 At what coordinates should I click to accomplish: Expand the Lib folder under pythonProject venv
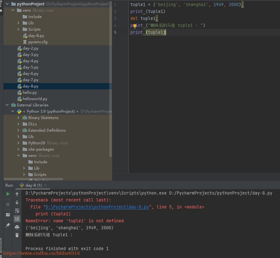point(18,23)
